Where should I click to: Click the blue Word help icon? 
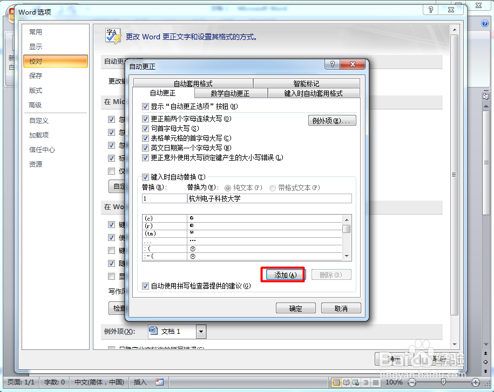(485, 23)
